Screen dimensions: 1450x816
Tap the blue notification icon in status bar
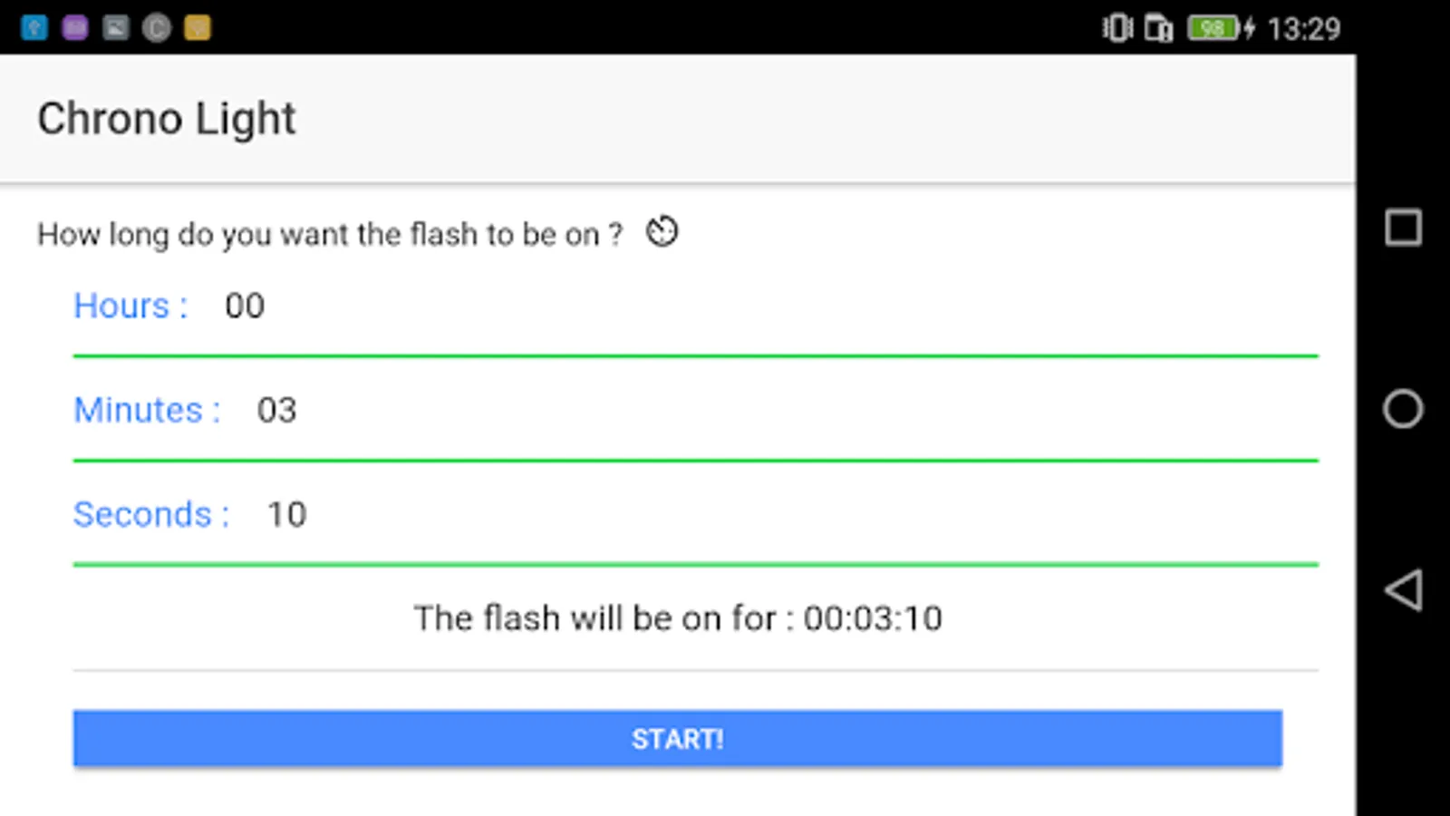34,28
